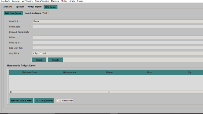Sort by the Tip column header
The height and width of the screenshot is (114, 203).
(190, 72)
